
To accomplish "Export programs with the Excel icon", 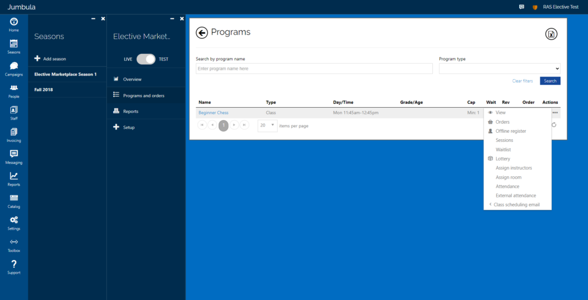I will tap(551, 34).
